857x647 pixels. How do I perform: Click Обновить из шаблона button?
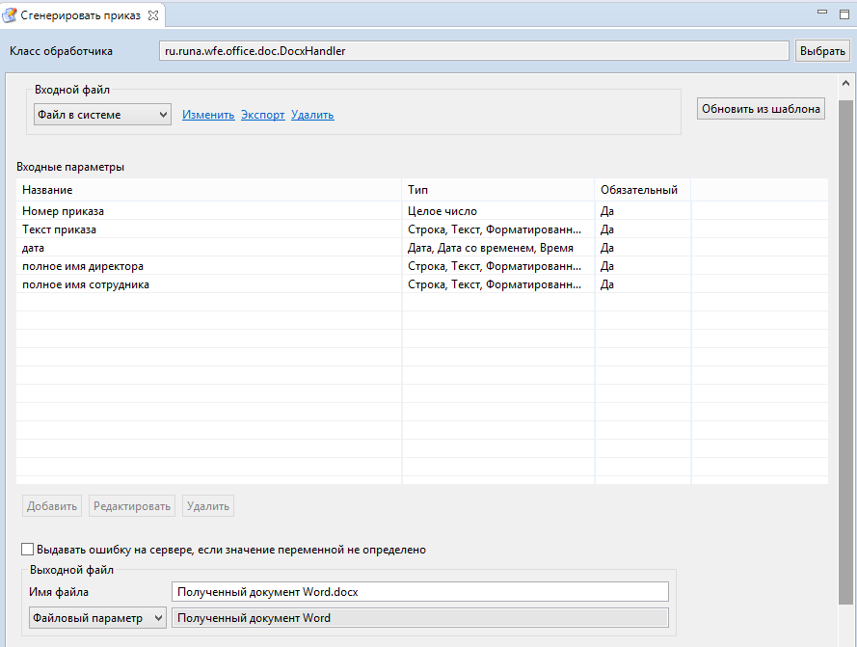[761, 109]
